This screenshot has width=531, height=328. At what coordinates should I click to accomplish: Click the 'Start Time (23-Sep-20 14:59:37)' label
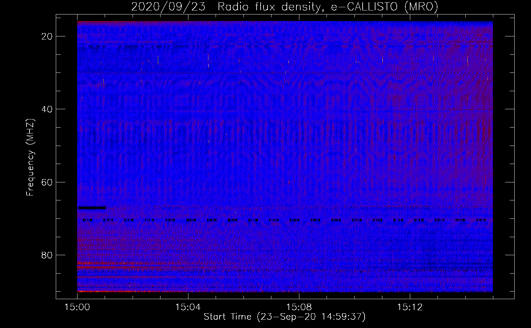click(285, 317)
